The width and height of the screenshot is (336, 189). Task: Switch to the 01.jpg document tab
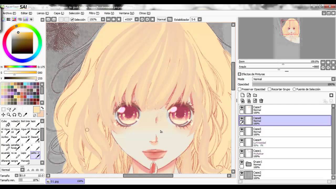tap(65, 181)
